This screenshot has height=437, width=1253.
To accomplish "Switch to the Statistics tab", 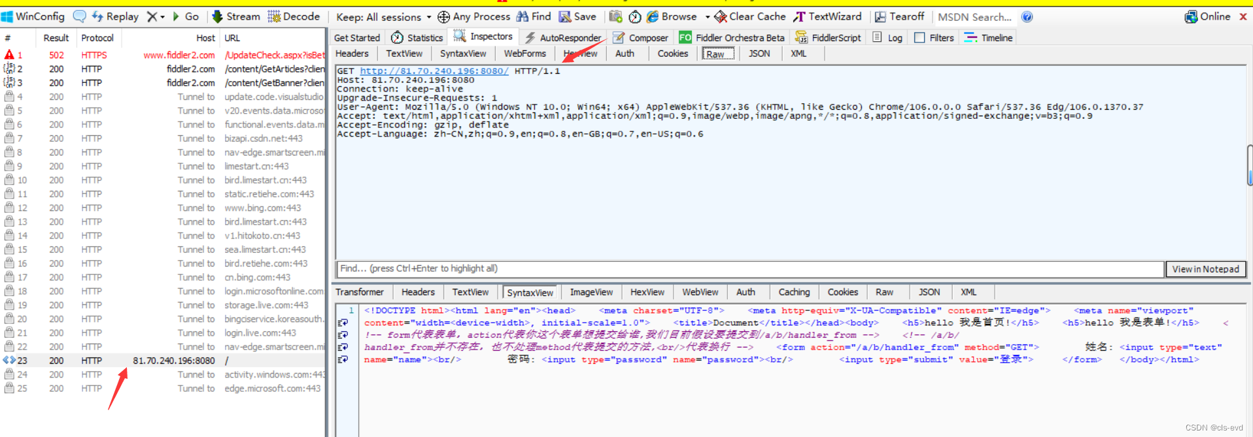I will [417, 38].
